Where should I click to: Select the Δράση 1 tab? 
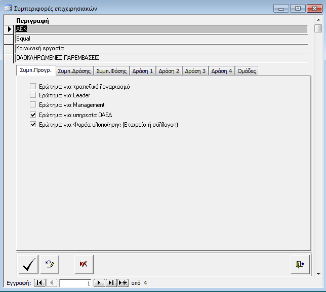coord(143,71)
